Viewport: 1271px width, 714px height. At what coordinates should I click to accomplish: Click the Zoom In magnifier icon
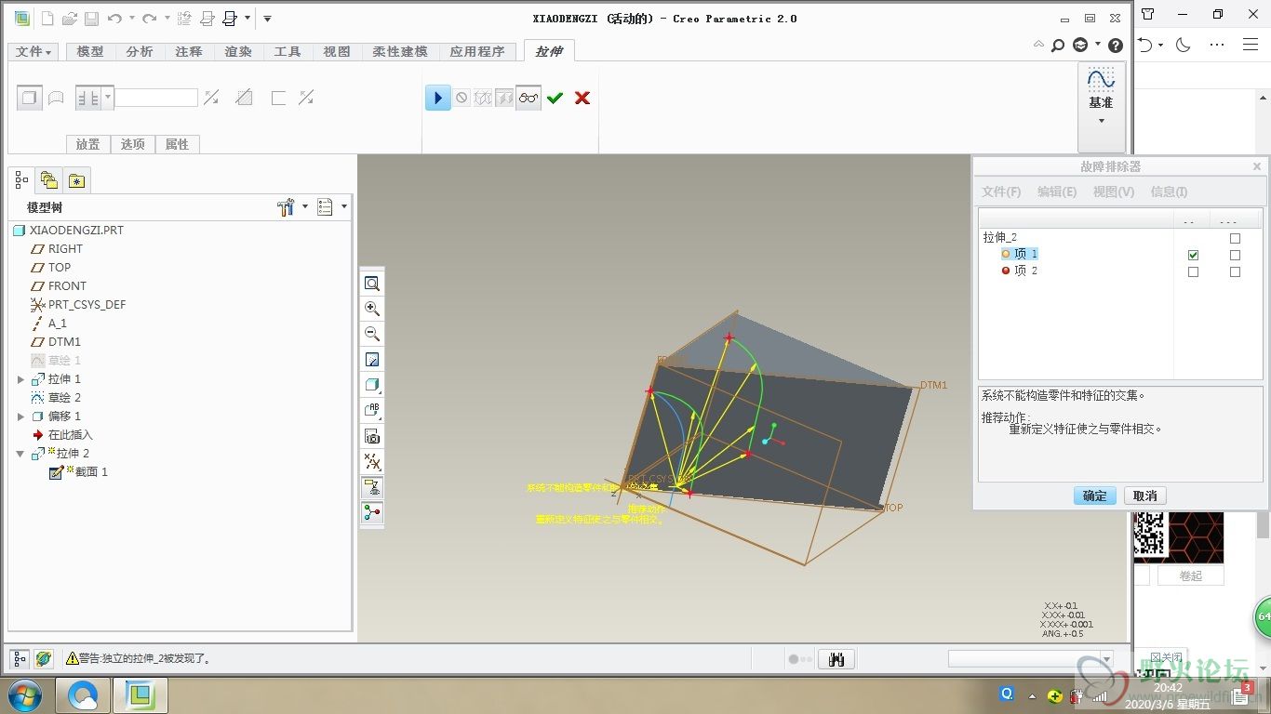[x=372, y=309]
